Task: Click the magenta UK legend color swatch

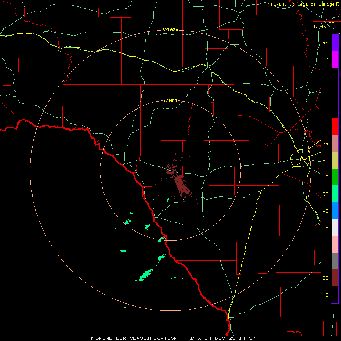Action: tap(335, 59)
